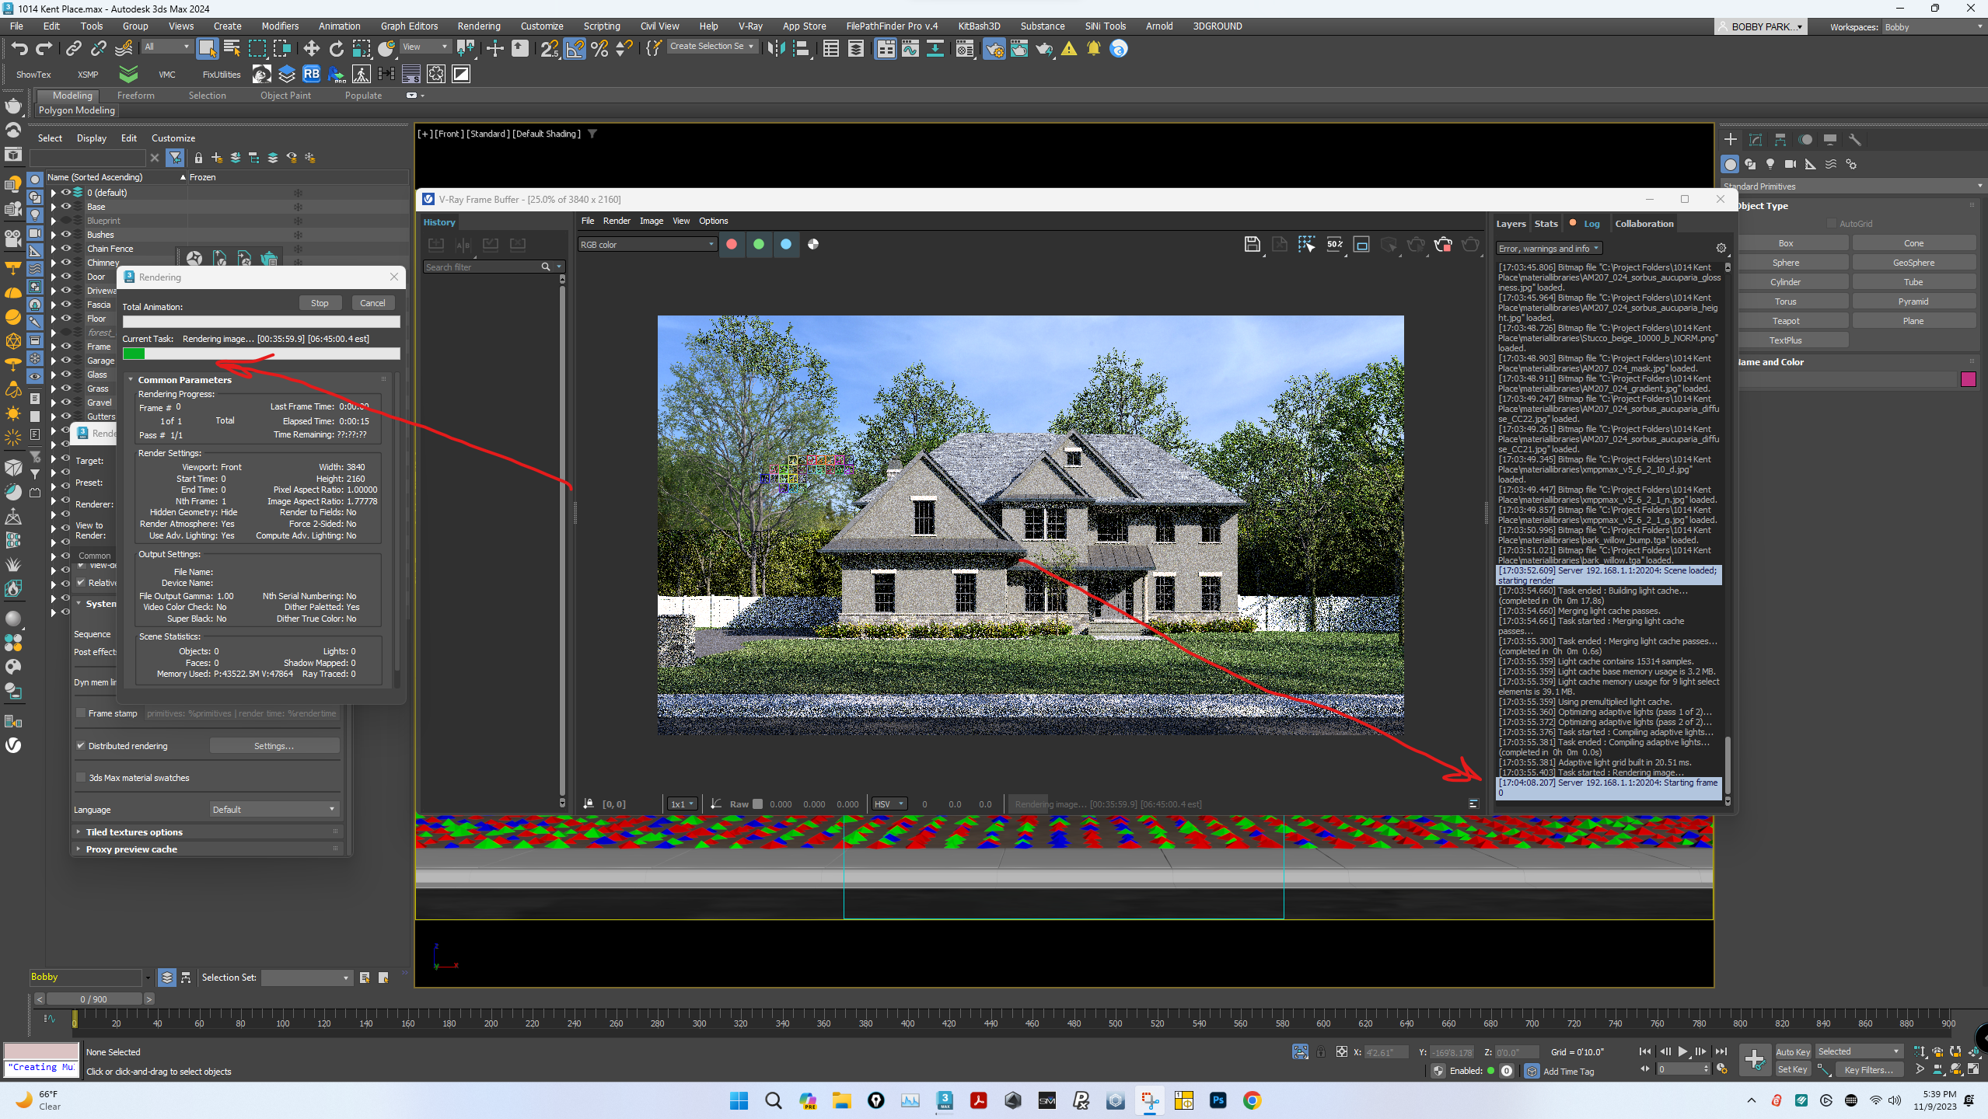Viewport: 1988px width, 1119px height.
Task: Open the Rendering menu
Action: (x=478, y=26)
